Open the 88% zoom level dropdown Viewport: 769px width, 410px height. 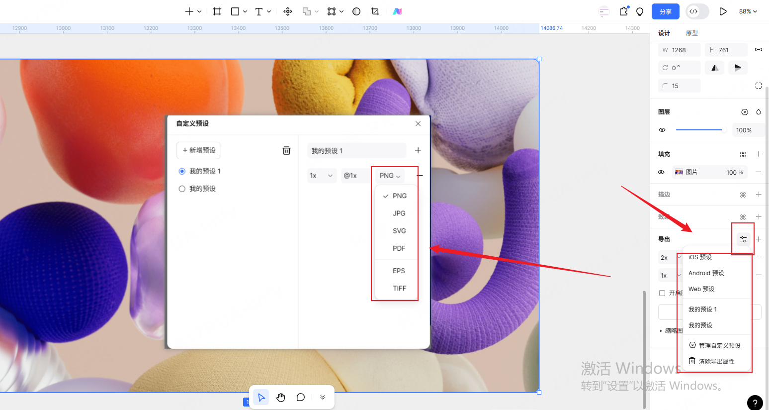click(748, 11)
